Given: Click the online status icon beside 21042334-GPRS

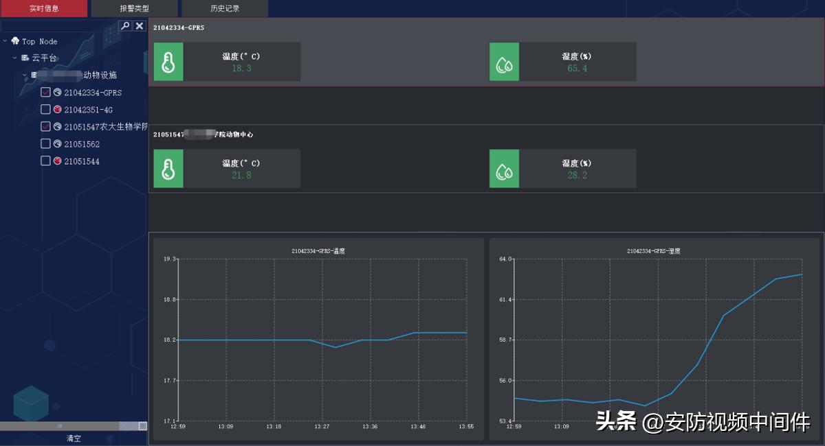Looking at the screenshot, I should 56,92.
